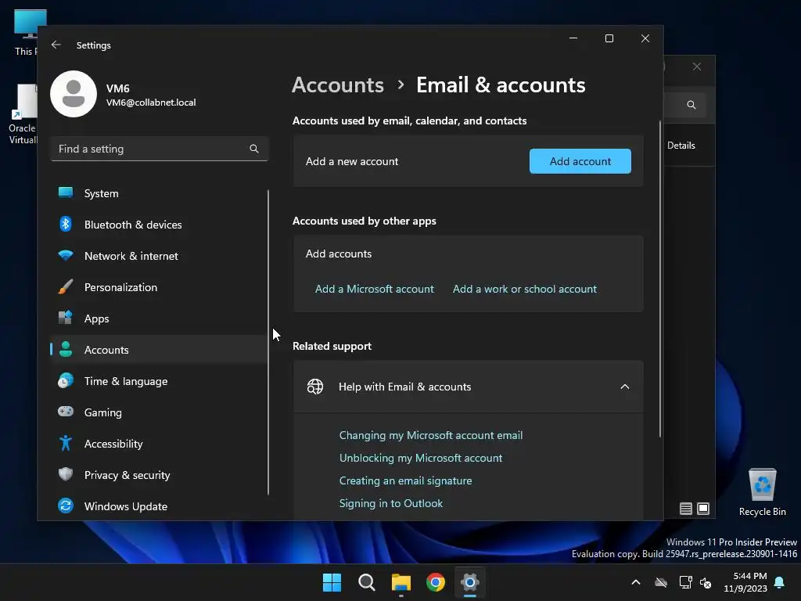Click the Settings gear in taskbar
Screen dimensions: 801x601
point(470,582)
